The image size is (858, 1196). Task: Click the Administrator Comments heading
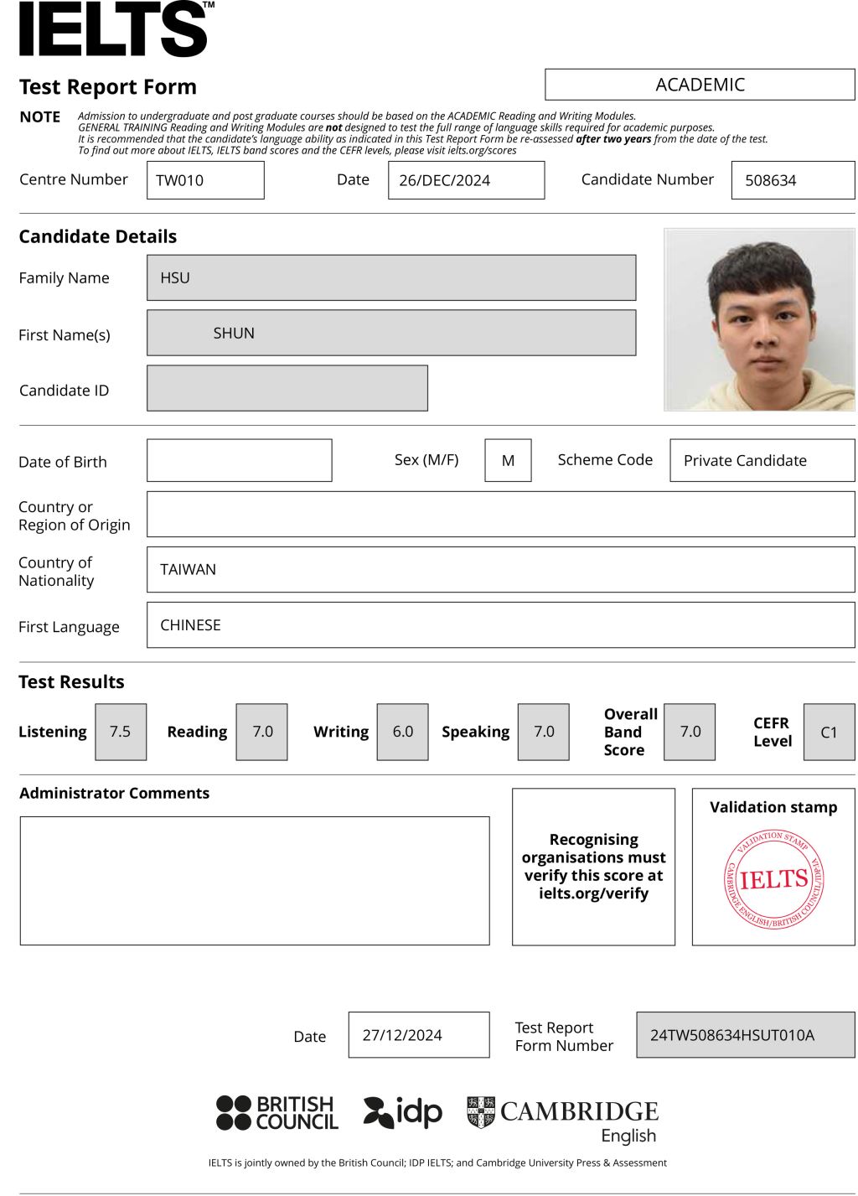[115, 793]
